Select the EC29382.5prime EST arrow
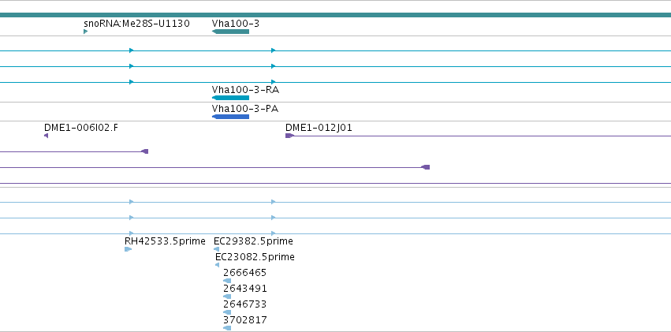The image size is (671, 332). [x=217, y=249]
